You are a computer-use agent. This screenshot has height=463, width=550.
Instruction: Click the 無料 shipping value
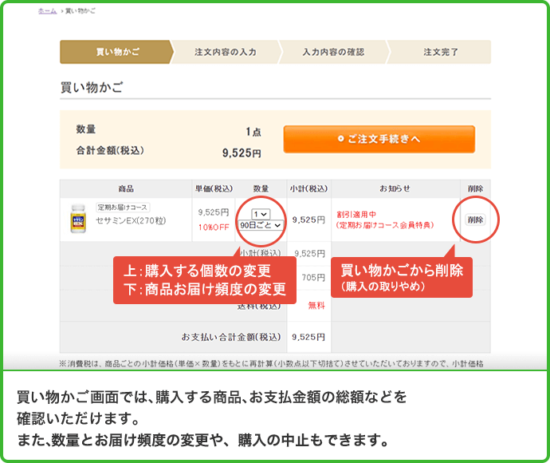(x=316, y=305)
